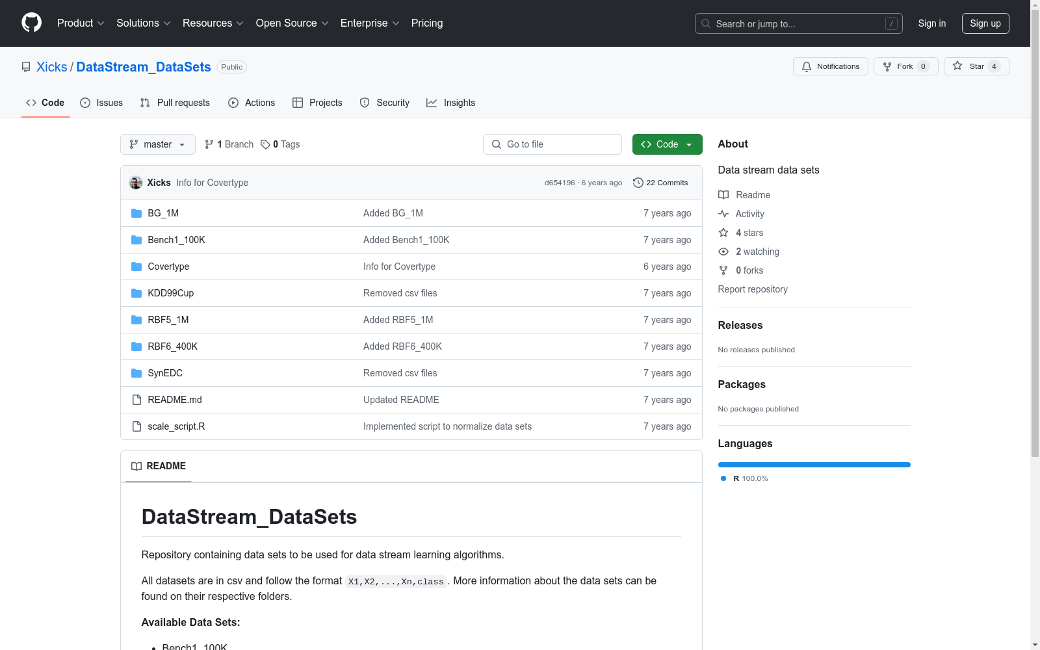Click the star icon beside 4 stars
The height and width of the screenshot is (650, 1040).
point(723,233)
